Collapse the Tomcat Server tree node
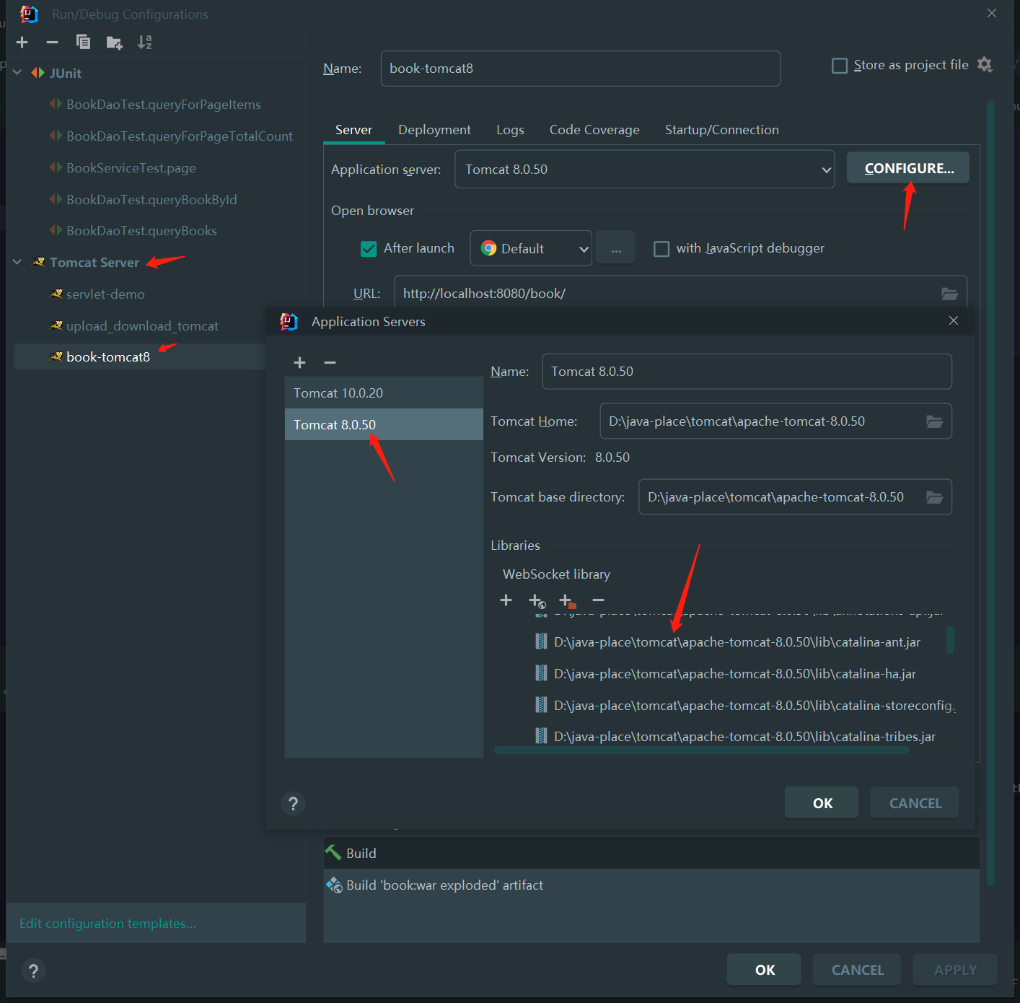The height and width of the screenshot is (1003, 1020). (17, 262)
